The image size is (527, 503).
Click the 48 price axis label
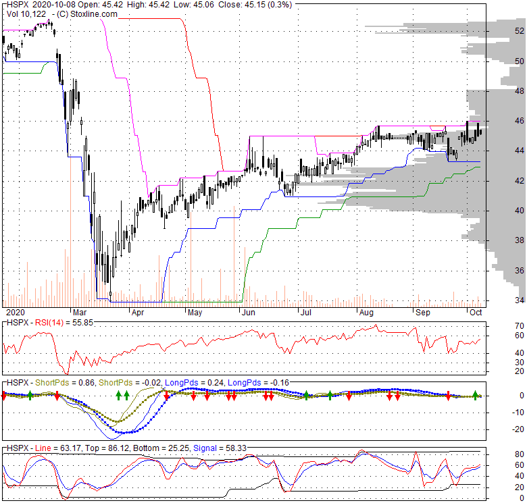point(520,90)
